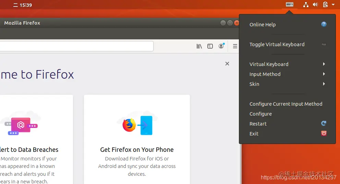Expand arrow next to Skin
340x184 pixels.
(x=324, y=84)
